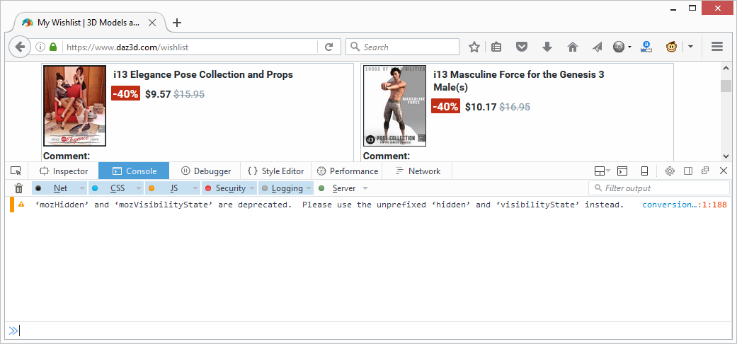Open the Firefox hamburger menu
This screenshot has width=737, height=344.
tap(716, 47)
